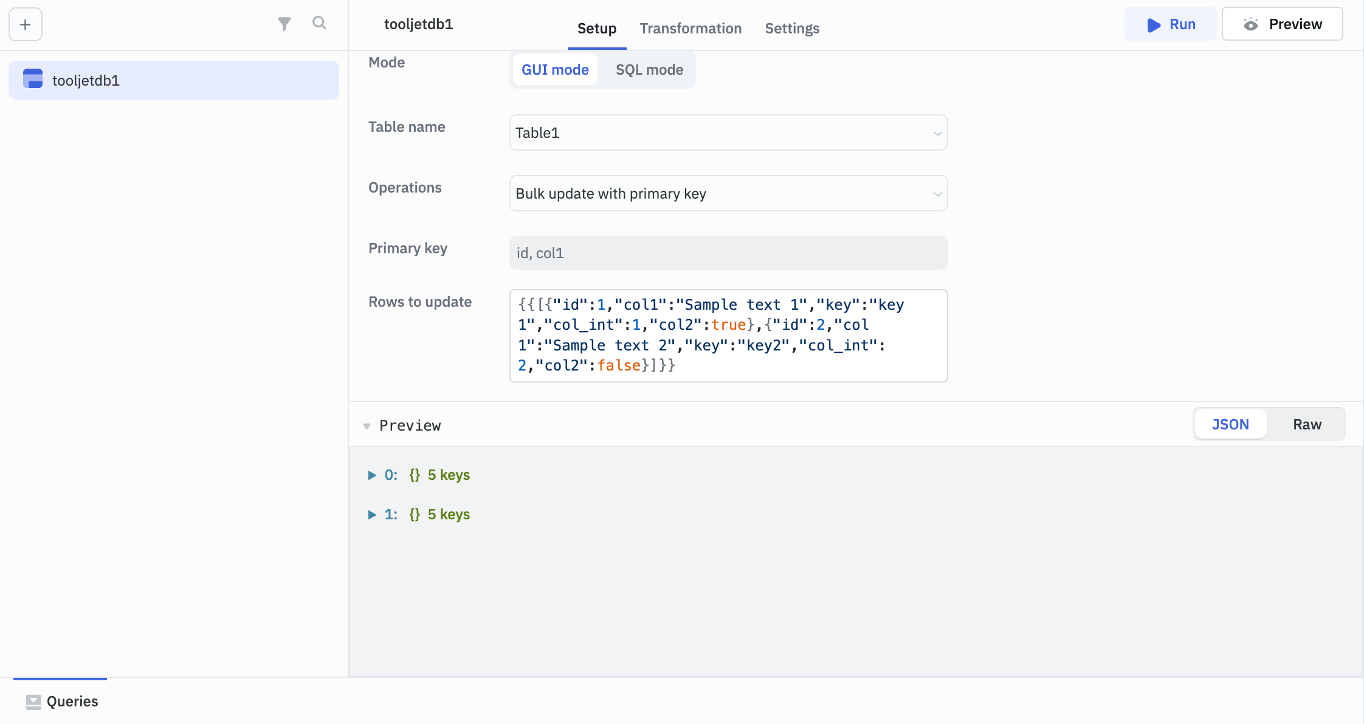Run the tooljetdb1 query
The image size is (1364, 724).
coord(1170,24)
